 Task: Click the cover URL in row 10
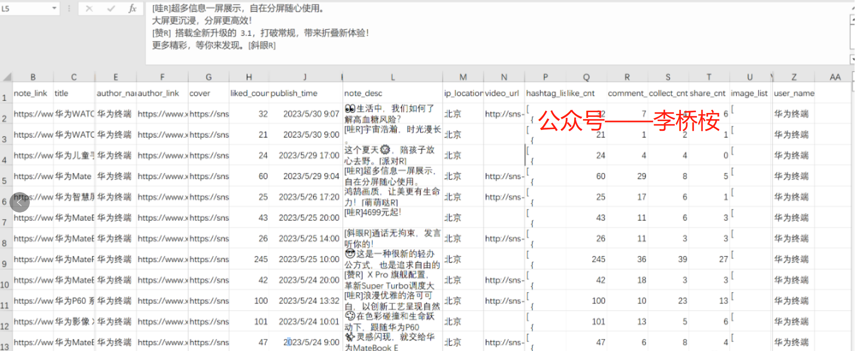(209, 280)
